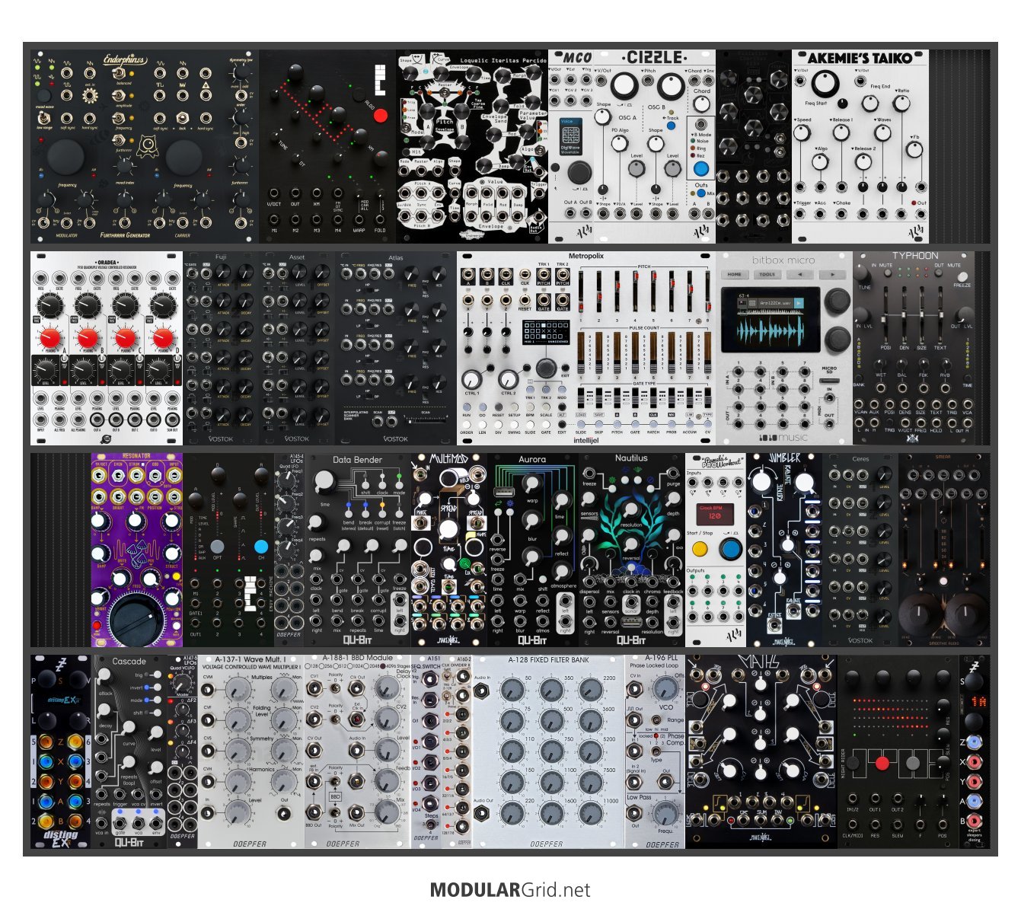Click the large blue B Mode button on Cizzle
1021x906 pixels.
click(701, 169)
